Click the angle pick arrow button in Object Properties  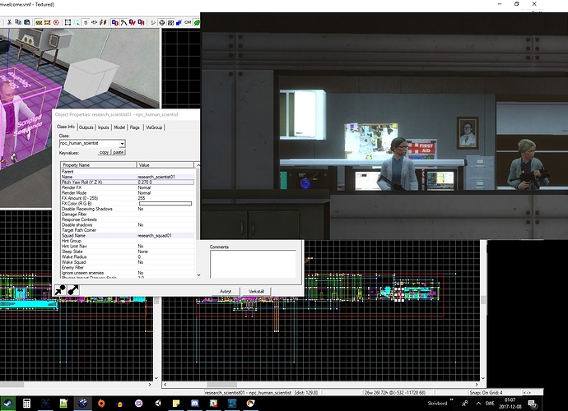point(60,290)
